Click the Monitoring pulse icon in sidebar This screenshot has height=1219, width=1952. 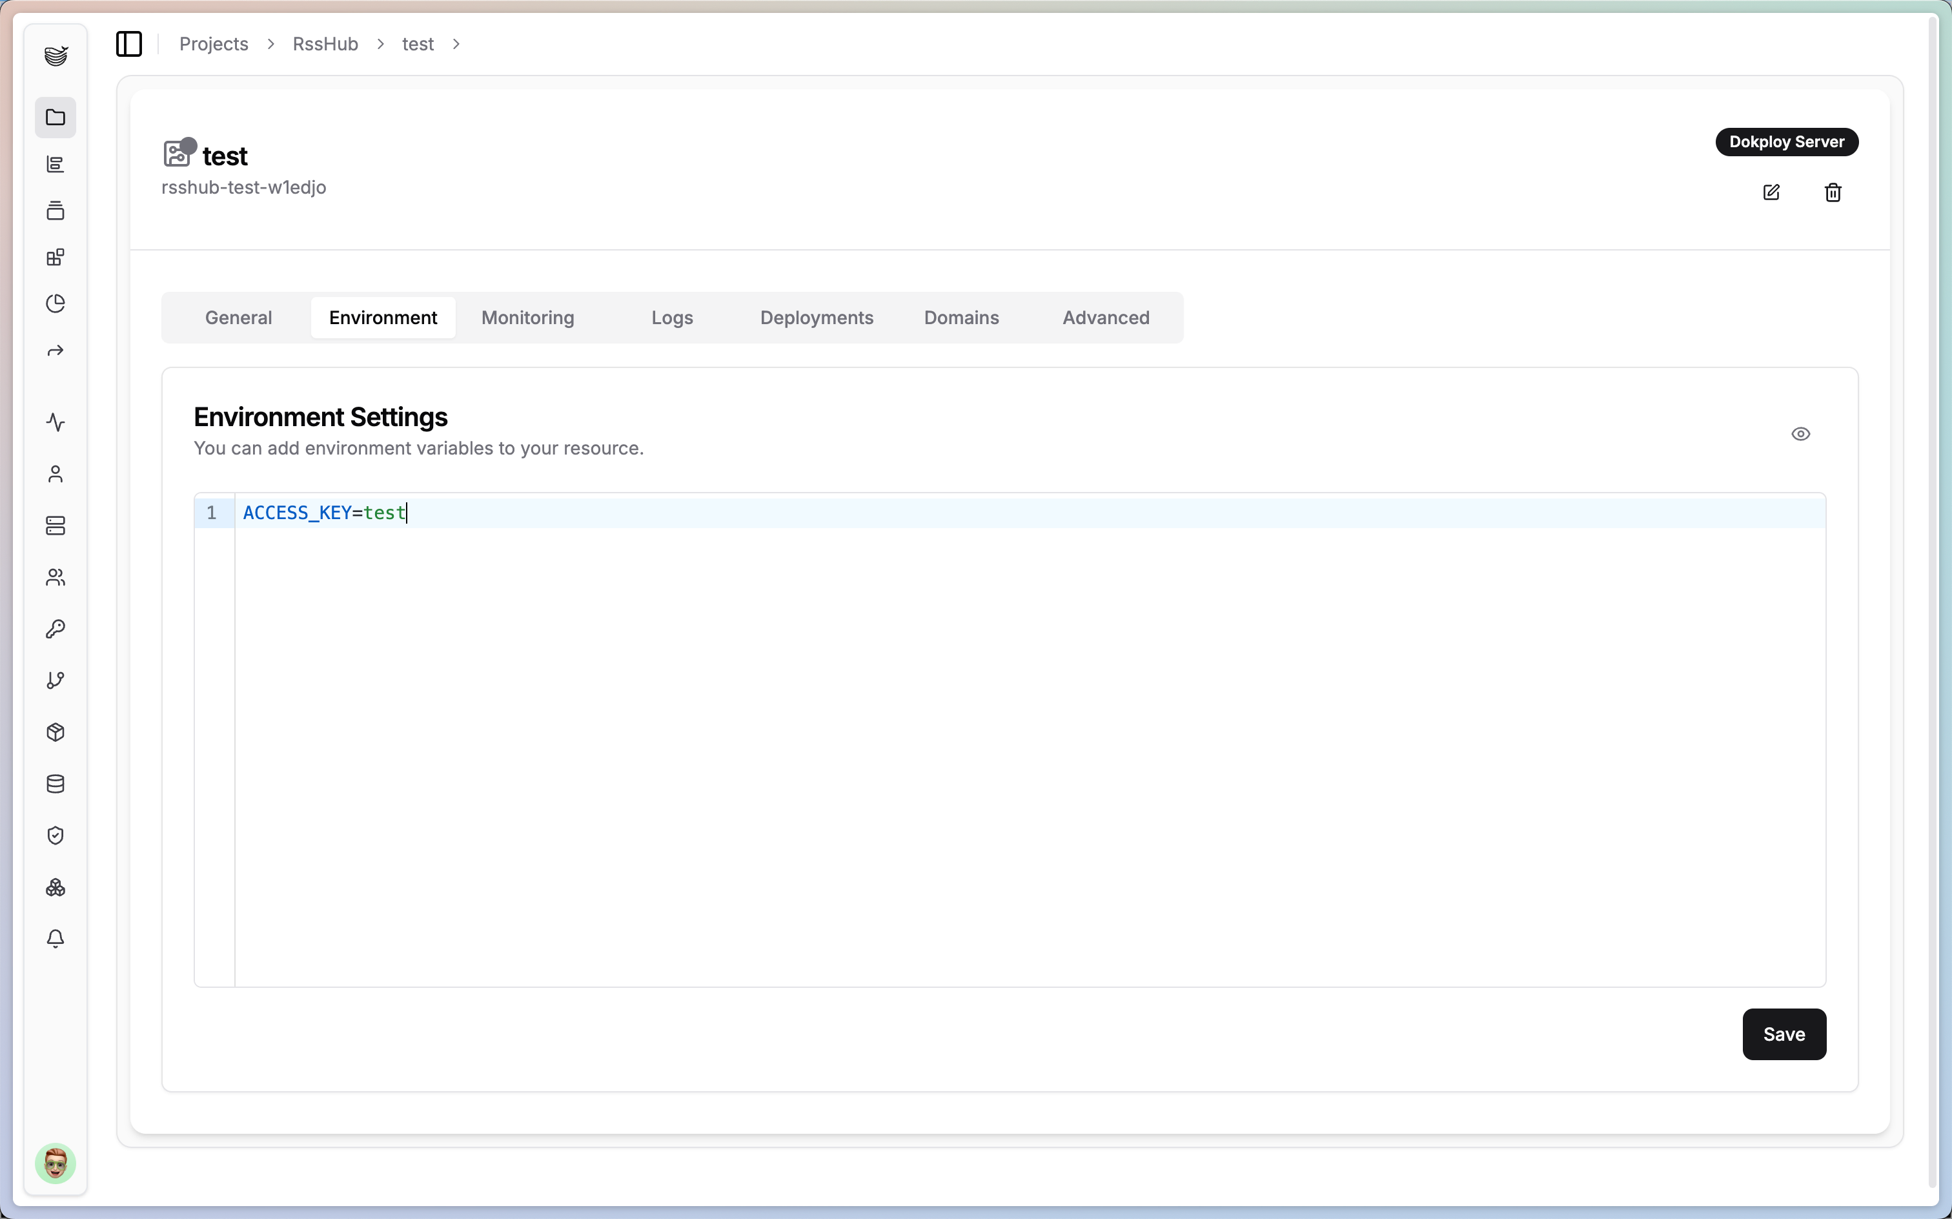point(55,422)
